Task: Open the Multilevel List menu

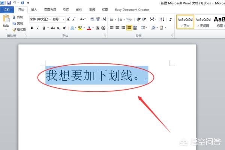Action: pos(129,19)
